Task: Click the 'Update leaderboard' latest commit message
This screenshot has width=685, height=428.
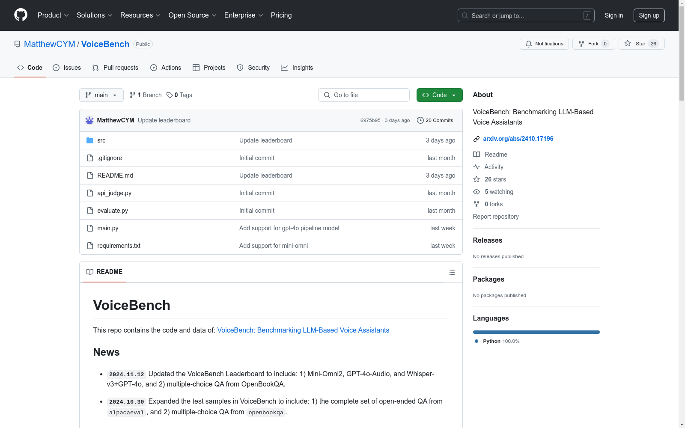Action: click(164, 120)
